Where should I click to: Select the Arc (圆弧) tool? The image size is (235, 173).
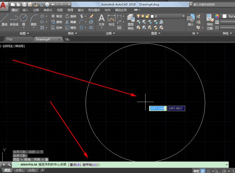point(34,20)
